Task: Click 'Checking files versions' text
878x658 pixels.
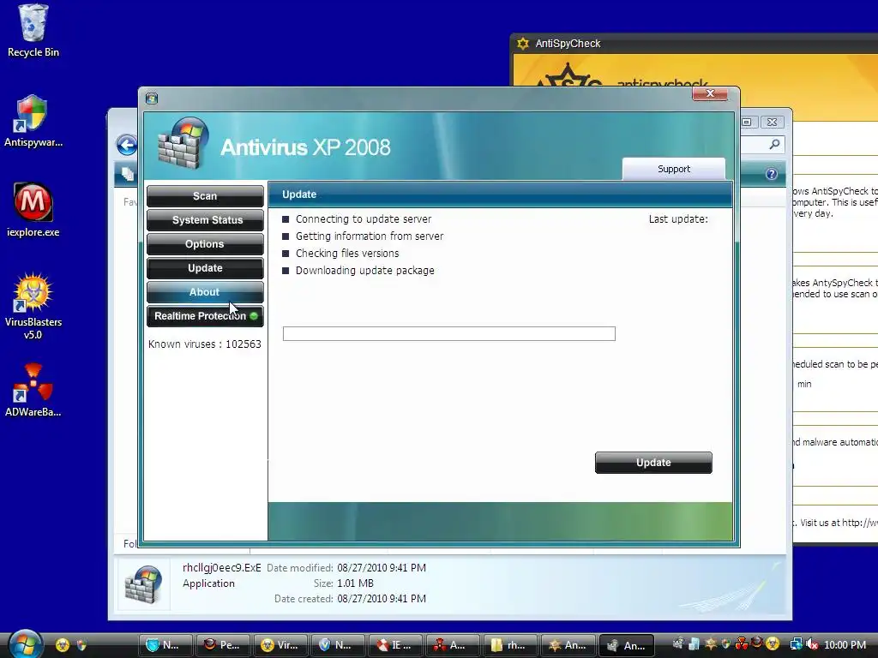Action: pyautogui.click(x=347, y=254)
